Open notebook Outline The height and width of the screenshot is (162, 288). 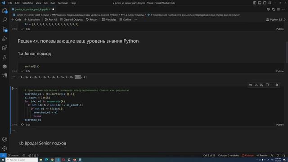[125, 19]
